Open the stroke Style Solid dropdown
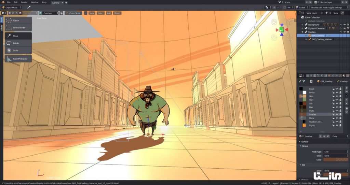Viewport: 350px width, 185px height. (336, 156)
